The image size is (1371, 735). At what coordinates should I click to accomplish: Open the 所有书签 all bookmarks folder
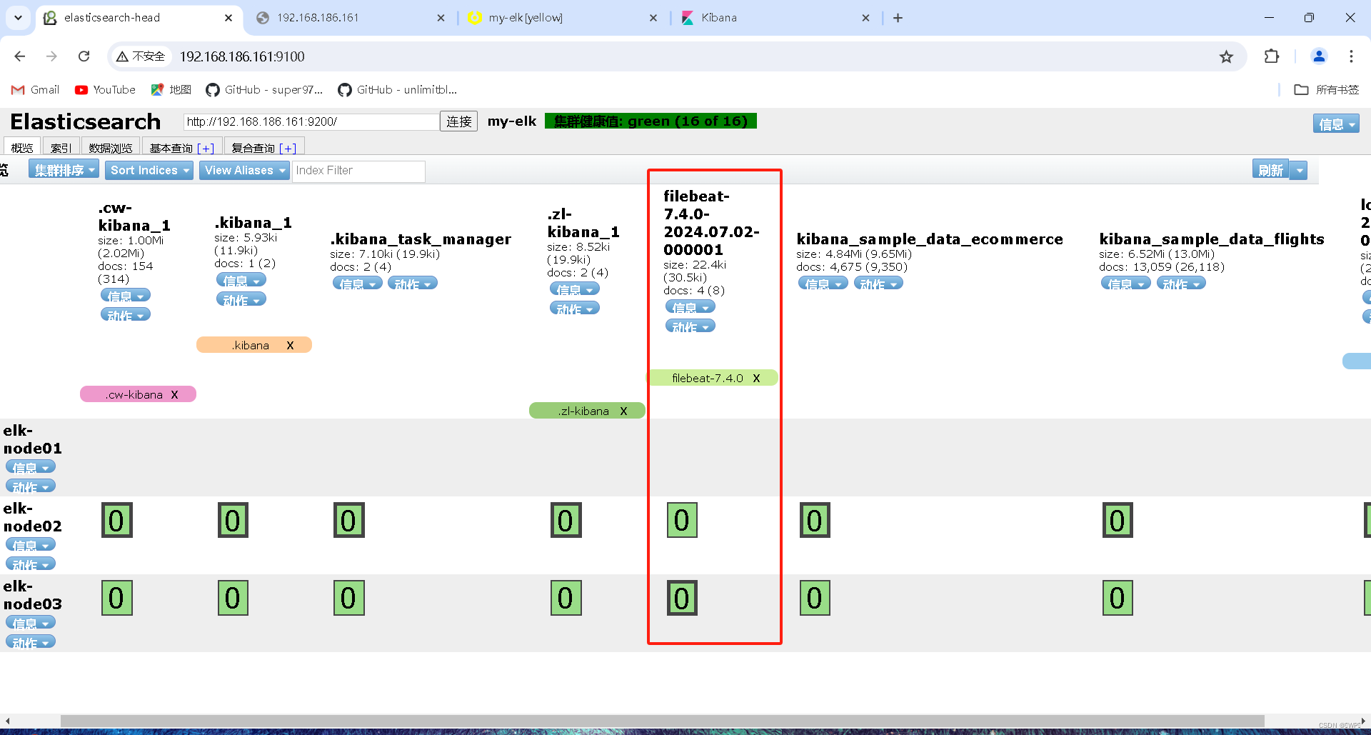point(1327,90)
